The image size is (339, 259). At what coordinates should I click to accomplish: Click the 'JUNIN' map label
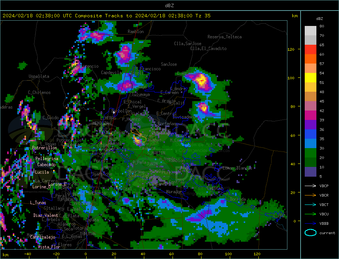click(x=152, y=164)
